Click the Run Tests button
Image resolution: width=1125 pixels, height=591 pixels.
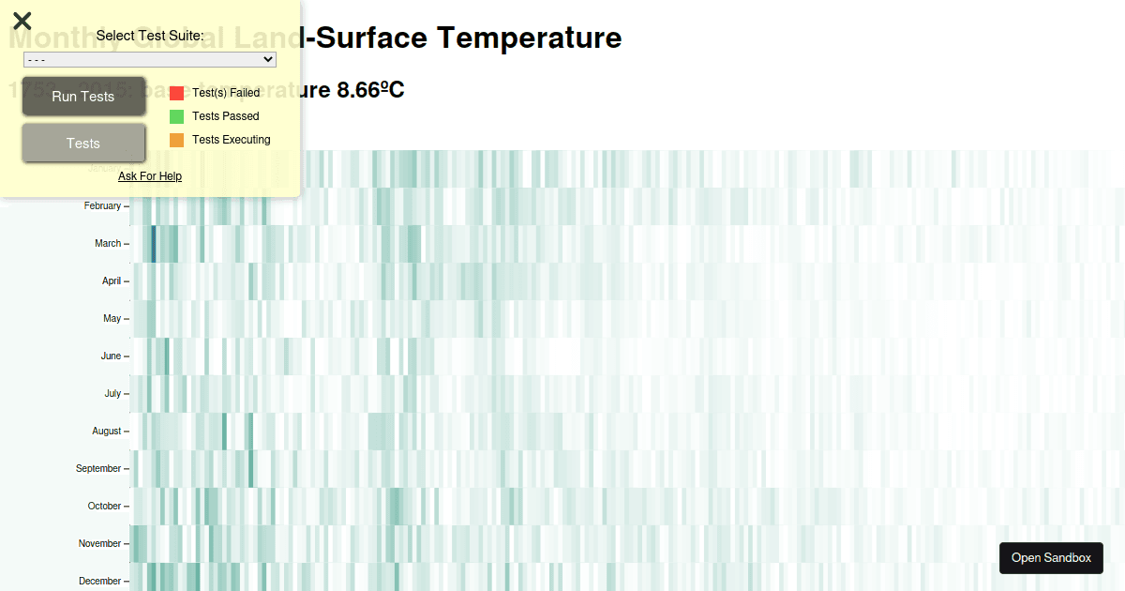[83, 96]
